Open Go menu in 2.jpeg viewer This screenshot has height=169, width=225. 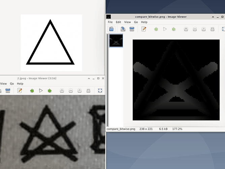click(12, 83)
